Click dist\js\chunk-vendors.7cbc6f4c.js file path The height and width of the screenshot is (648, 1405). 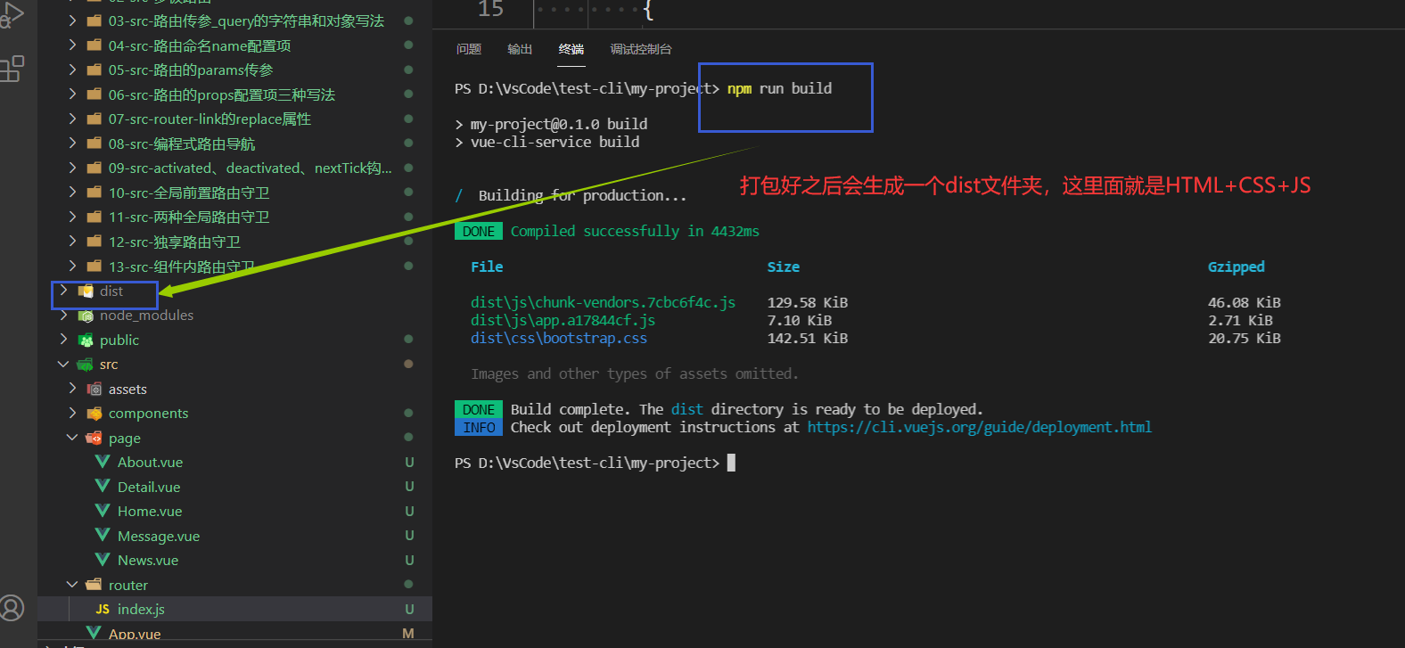pos(604,302)
